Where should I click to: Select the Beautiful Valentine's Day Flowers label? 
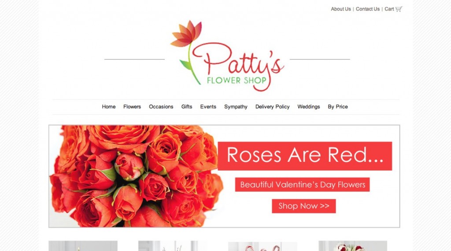click(x=302, y=184)
